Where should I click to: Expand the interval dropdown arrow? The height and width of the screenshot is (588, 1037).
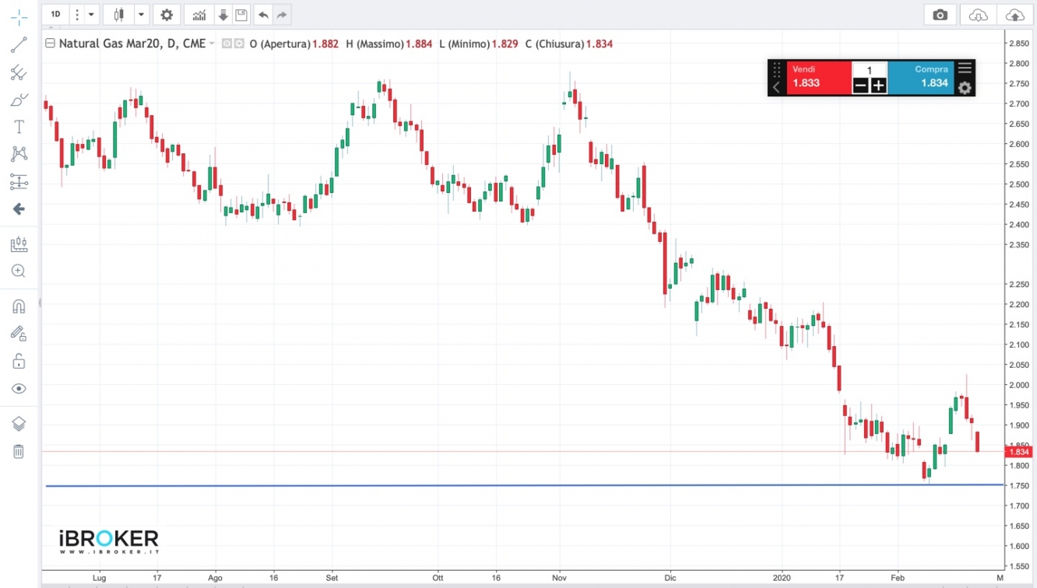pos(91,14)
